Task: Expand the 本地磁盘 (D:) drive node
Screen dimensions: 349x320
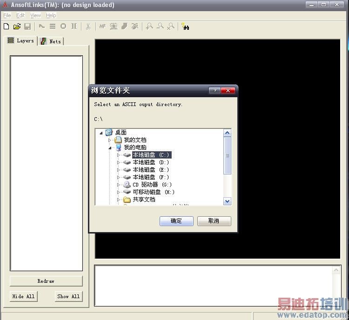Action: pos(118,162)
